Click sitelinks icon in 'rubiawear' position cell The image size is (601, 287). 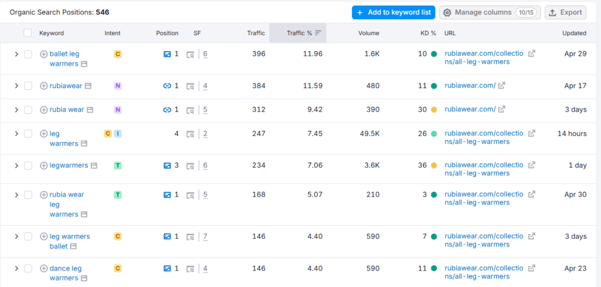click(x=167, y=86)
